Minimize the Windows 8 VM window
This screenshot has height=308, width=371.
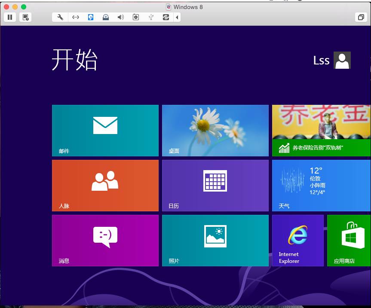coord(15,7)
